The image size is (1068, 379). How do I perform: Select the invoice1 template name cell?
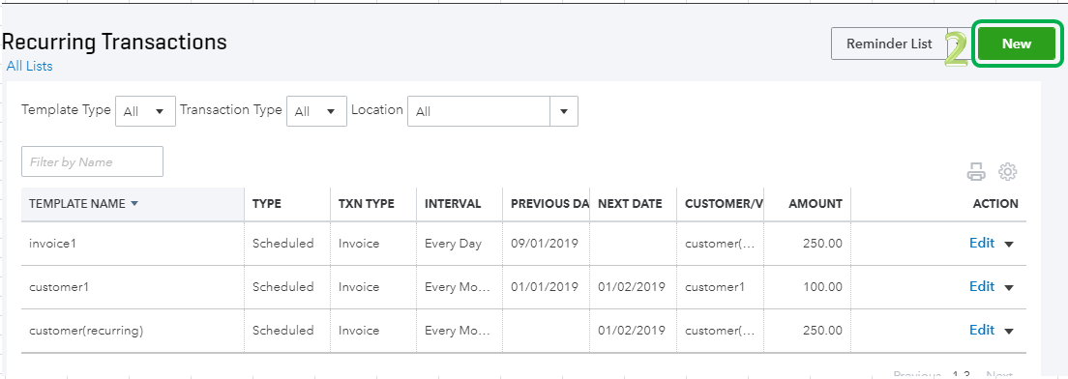click(133, 243)
